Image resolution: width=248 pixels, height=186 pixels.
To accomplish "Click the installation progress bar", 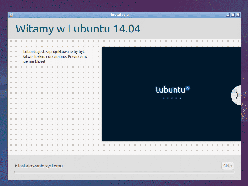I will [x=124, y=172].
